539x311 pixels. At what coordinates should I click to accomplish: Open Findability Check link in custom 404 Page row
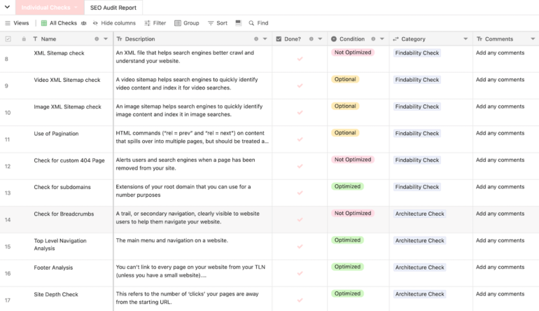[417, 160]
